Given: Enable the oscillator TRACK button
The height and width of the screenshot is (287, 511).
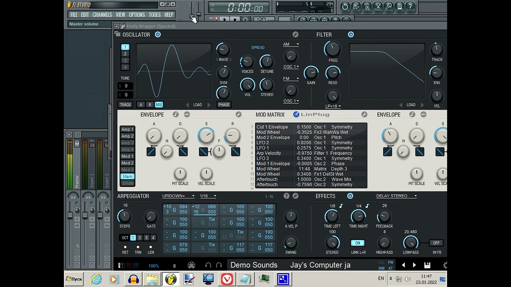Looking at the screenshot, I should point(125,105).
